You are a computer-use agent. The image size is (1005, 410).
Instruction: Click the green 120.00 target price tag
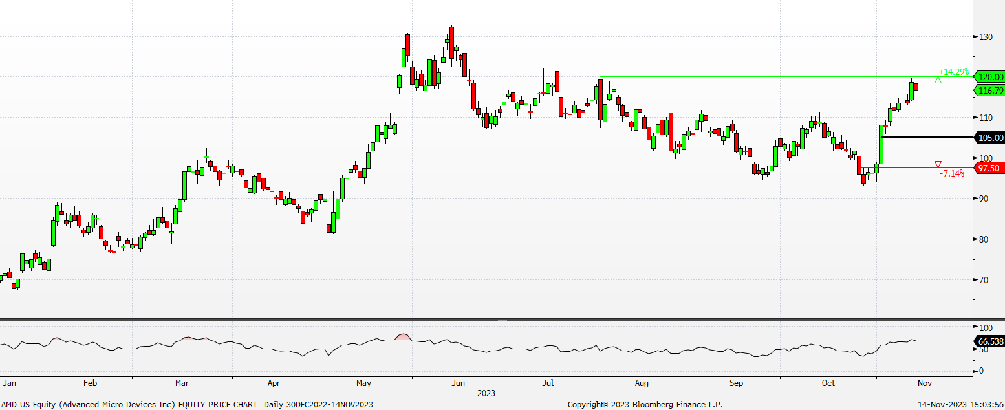(989, 76)
